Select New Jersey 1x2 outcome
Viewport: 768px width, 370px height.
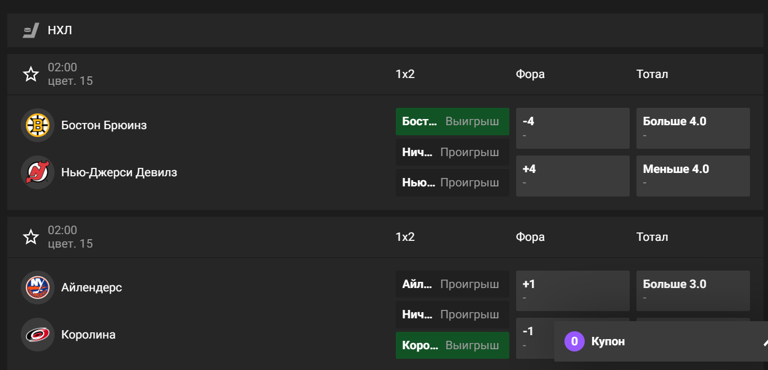452,182
